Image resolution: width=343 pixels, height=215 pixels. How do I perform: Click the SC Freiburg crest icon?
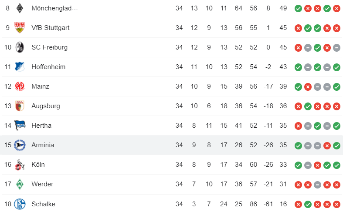click(20, 47)
